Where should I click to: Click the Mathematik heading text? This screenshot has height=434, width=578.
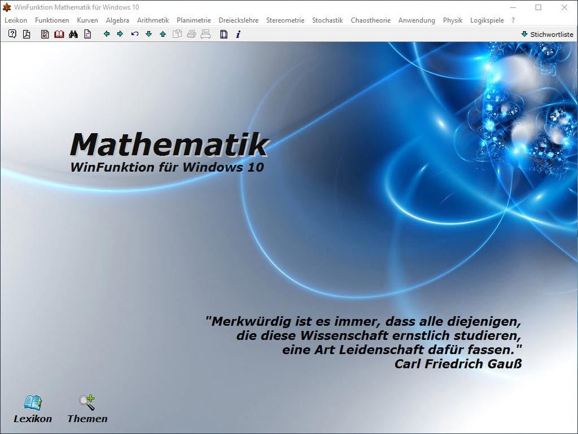(x=169, y=144)
